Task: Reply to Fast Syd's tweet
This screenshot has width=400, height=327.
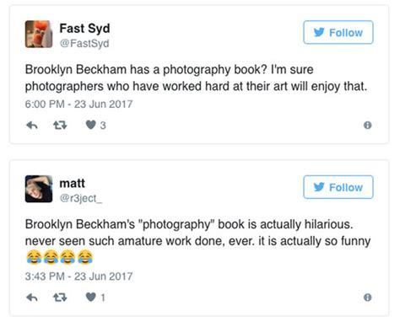Action: pyautogui.click(x=32, y=125)
